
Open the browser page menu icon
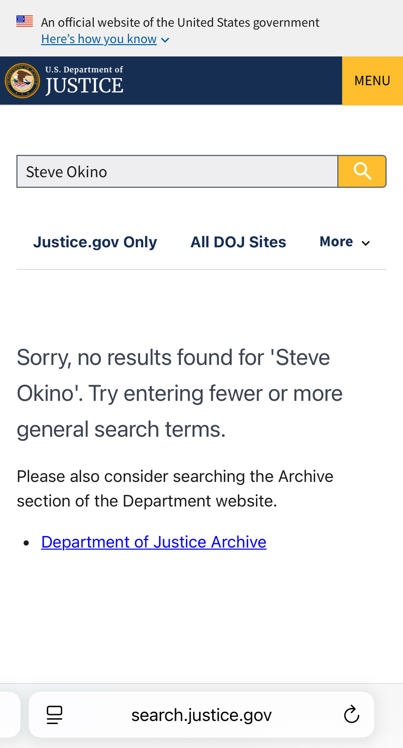click(55, 715)
